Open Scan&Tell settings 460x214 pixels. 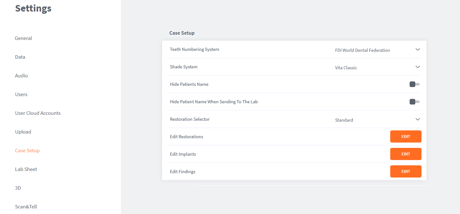(26, 207)
